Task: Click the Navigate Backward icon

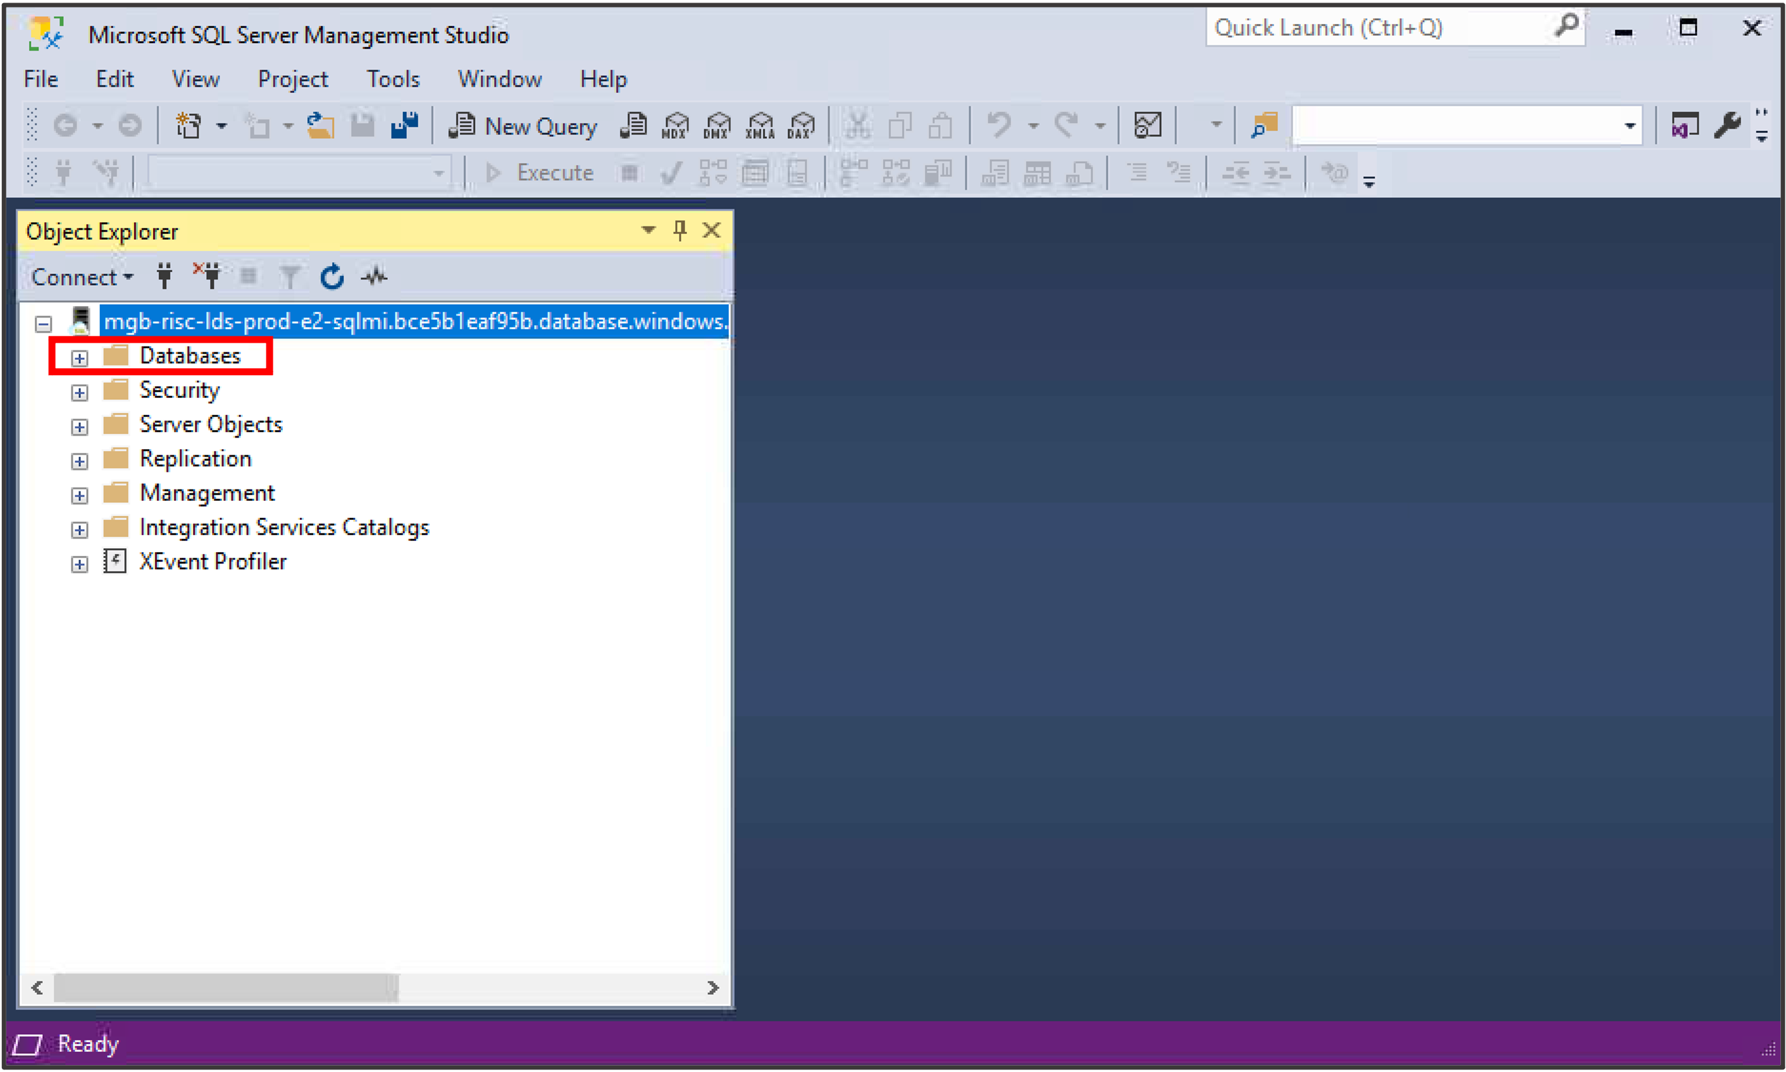Action: (66, 126)
